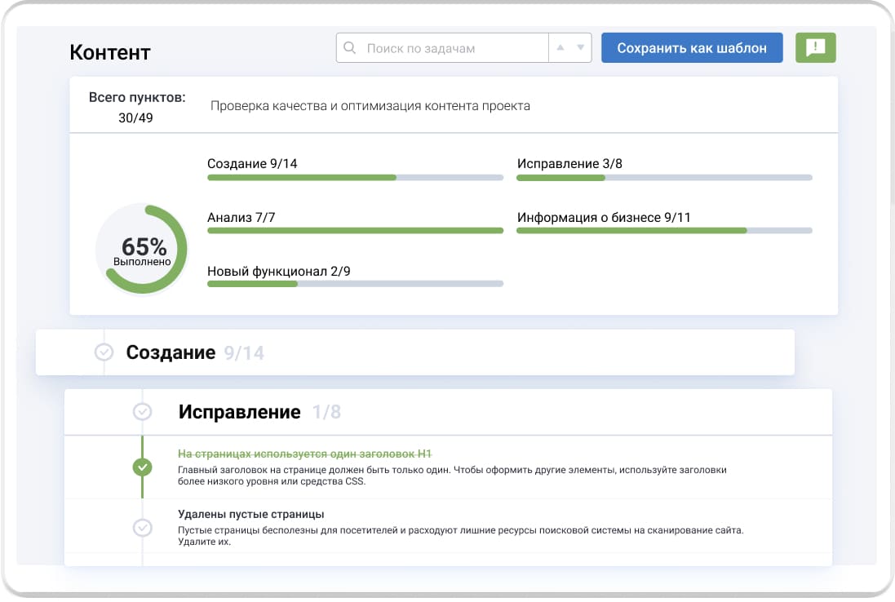Click the Новый функционал 2/9 progress bar
This screenshot has width=895, height=602.
(355, 284)
